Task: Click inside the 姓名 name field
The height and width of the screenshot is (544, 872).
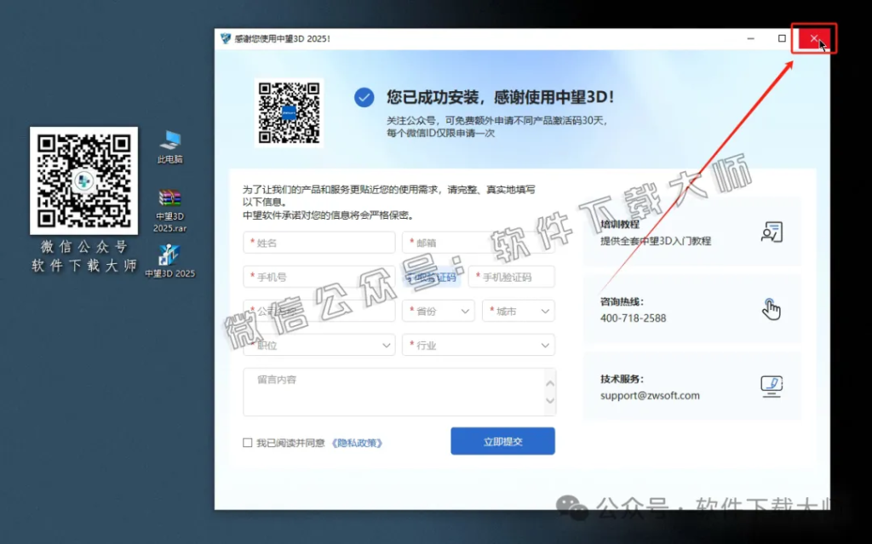Action: coord(318,243)
